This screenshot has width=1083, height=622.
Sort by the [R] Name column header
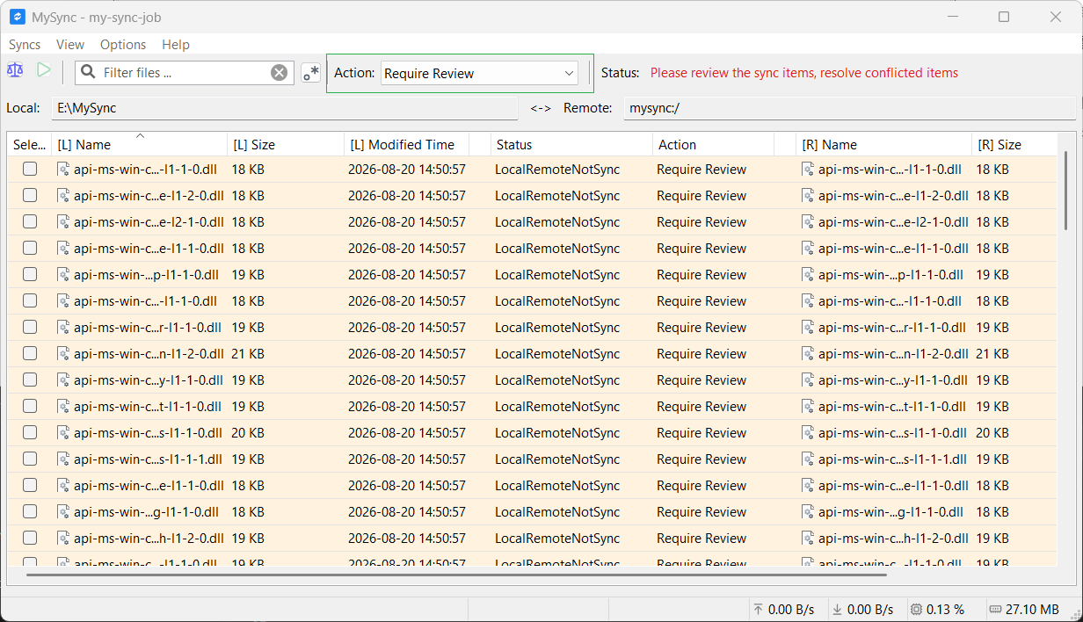click(883, 145)
